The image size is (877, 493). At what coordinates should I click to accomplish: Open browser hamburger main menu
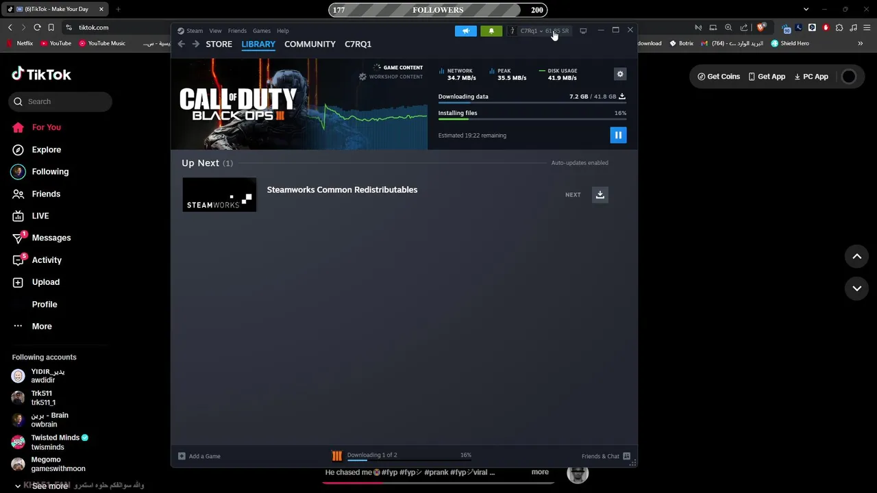click(x=867, y=27)
